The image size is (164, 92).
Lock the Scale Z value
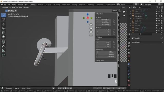click(114, 47)
